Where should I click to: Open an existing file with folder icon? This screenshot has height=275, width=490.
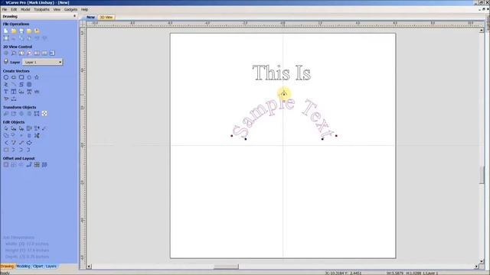[14, 31]
